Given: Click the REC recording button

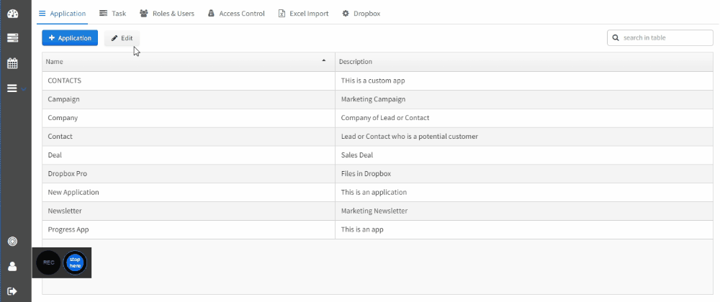Looking at the screenshot, I should tap(49, 263).
